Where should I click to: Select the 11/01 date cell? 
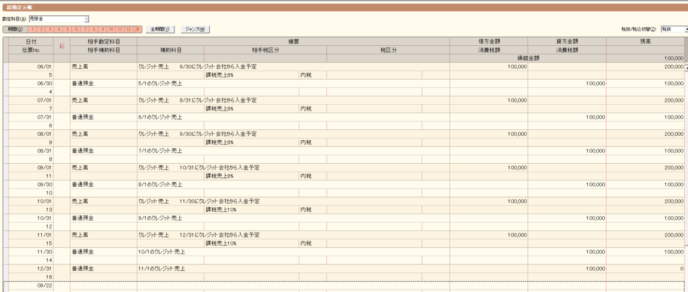coord(31,235)
